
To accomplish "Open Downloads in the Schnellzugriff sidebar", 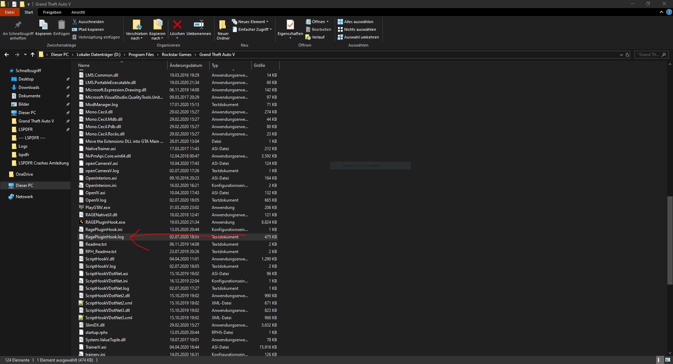I will click(29, 87).
